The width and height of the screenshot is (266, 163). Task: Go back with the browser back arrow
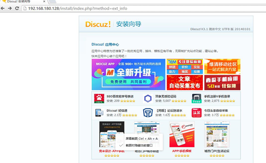pyautogui.click(x=3, y=8)
